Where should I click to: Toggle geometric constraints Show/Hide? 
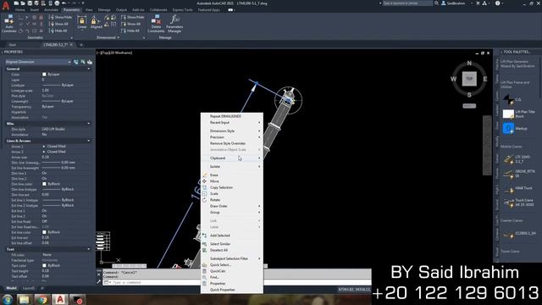click(60, 17)
